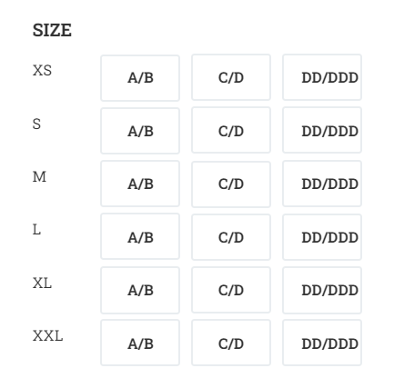Choose XS size DD/DDD option
The height and width of the screenshot is (388, 394).
pyautogui.click(x=322, y=77)
